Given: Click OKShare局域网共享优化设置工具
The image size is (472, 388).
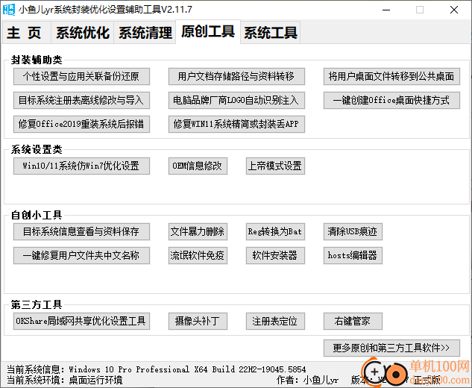Looking at the screenshot, I should (x=81, y=321).
